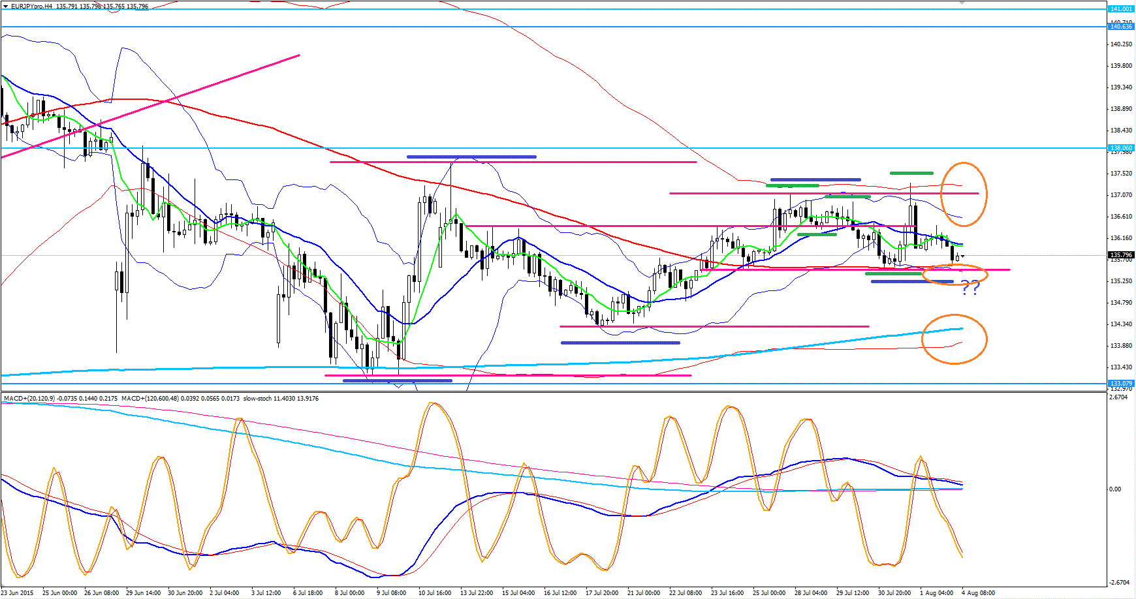Click the 4 Aug 08:00 time axis label
The height and width of the screenshot is (599, 1136).
click(x=978, y=593)
